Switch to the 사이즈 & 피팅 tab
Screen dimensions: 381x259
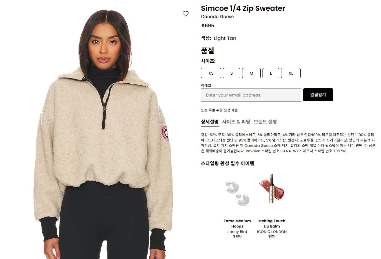(x=236, y=122)
